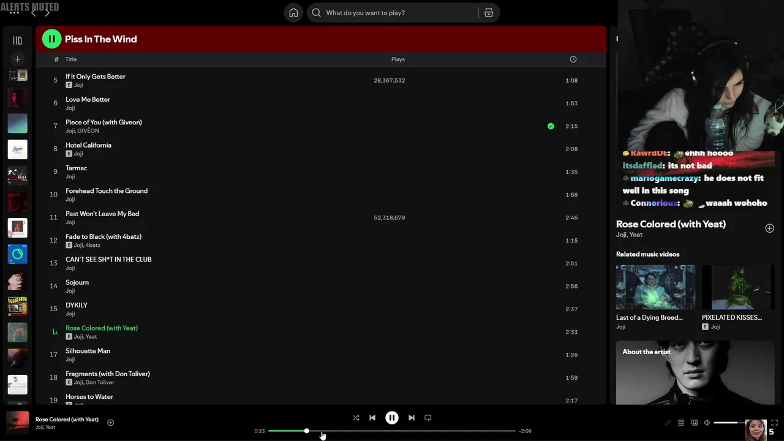This screenshot has width=784, height=441.
Task: Click the 0:23 elapsed time
Action: pos(260,431)
